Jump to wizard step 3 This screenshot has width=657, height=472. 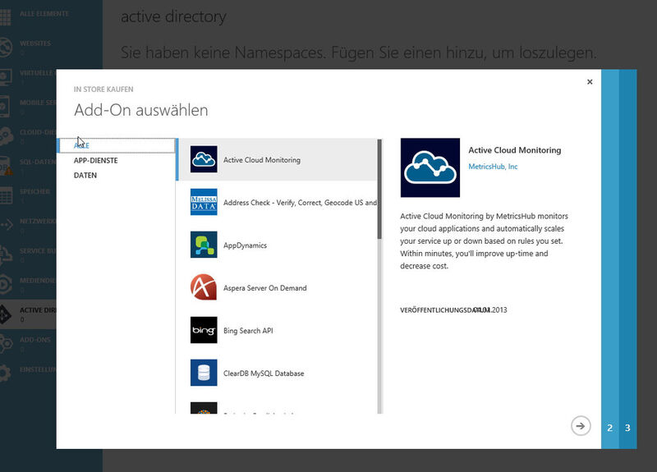point(627,428)
